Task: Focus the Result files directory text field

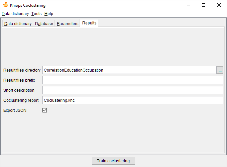Action: 129,70
